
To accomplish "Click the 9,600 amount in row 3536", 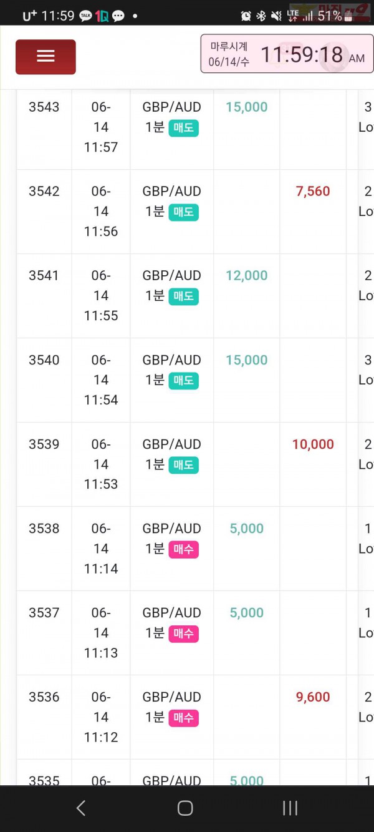I will click(x=313, y=697).
